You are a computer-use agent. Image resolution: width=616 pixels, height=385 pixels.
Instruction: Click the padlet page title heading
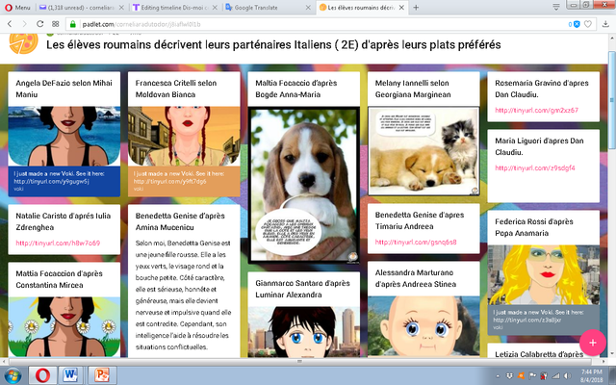point(273,45)
